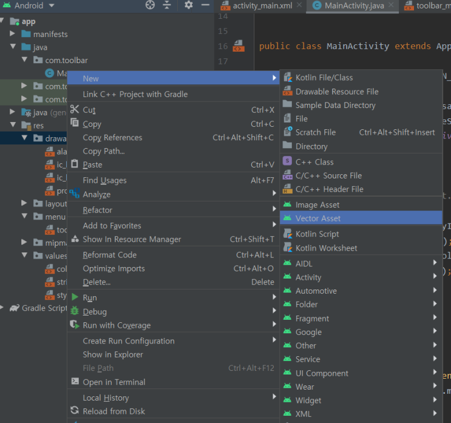The image size is (451, 423).
Task: Click the Run green play icon
Action: [x=75, y=297]
